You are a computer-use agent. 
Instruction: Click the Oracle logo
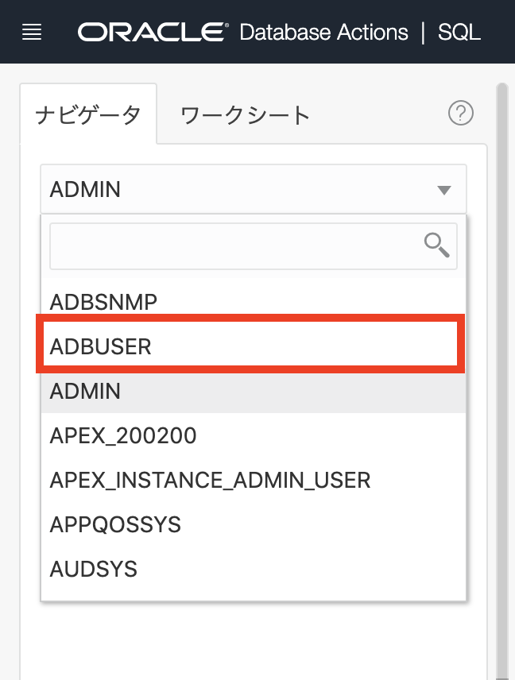coord(153,33)
